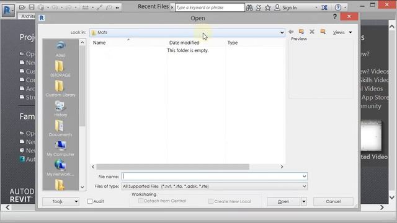This screenshot has width=397, height=223.
Task: Select My Computer in the places list
Action: pos(61,148)
